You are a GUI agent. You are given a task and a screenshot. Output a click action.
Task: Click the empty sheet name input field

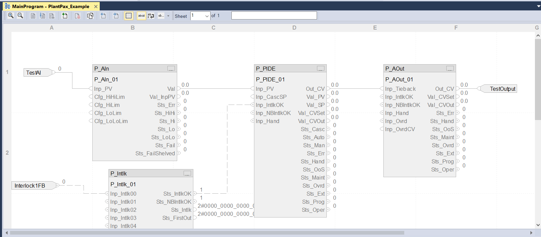coord(274,15)
